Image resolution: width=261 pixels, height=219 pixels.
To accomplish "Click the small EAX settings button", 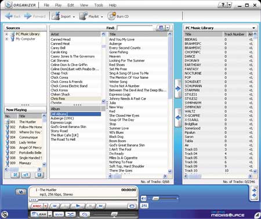I will (50, 214).
